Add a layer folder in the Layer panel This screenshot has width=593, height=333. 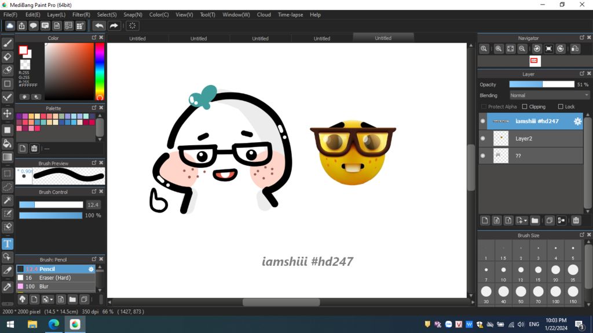pyautogui.click(x=535, y=220)
